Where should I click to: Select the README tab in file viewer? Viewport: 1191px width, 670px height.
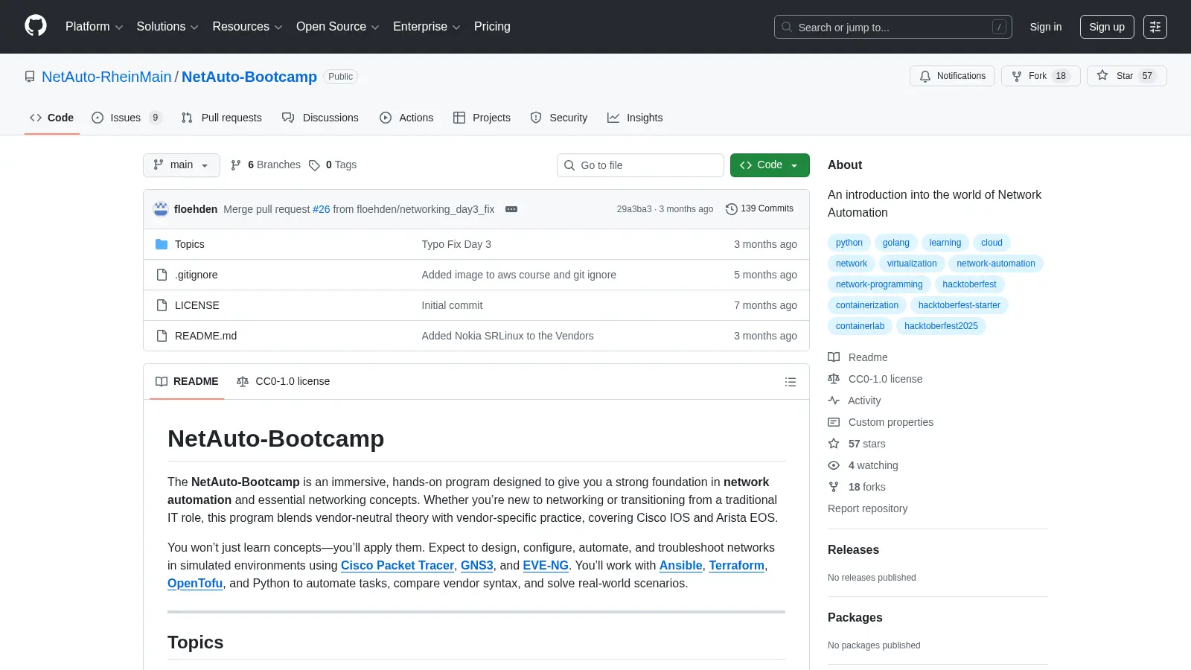click(x=187, y=382)
